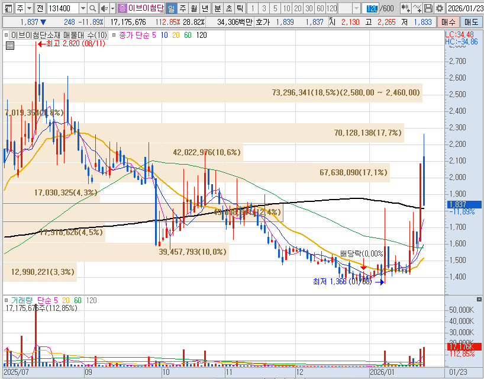Choose the 30 interval button
Image resolution: width=484 pixels, height=379 pixels.
point(309,8)
